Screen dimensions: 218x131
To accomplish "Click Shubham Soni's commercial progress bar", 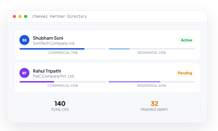I will tap(63, 49).
